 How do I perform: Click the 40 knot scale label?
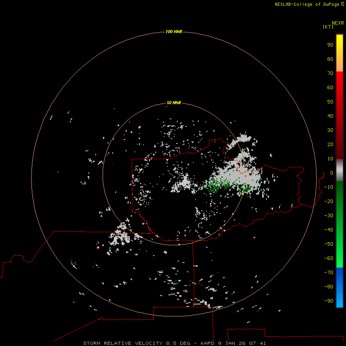click(x=330, y=116)
